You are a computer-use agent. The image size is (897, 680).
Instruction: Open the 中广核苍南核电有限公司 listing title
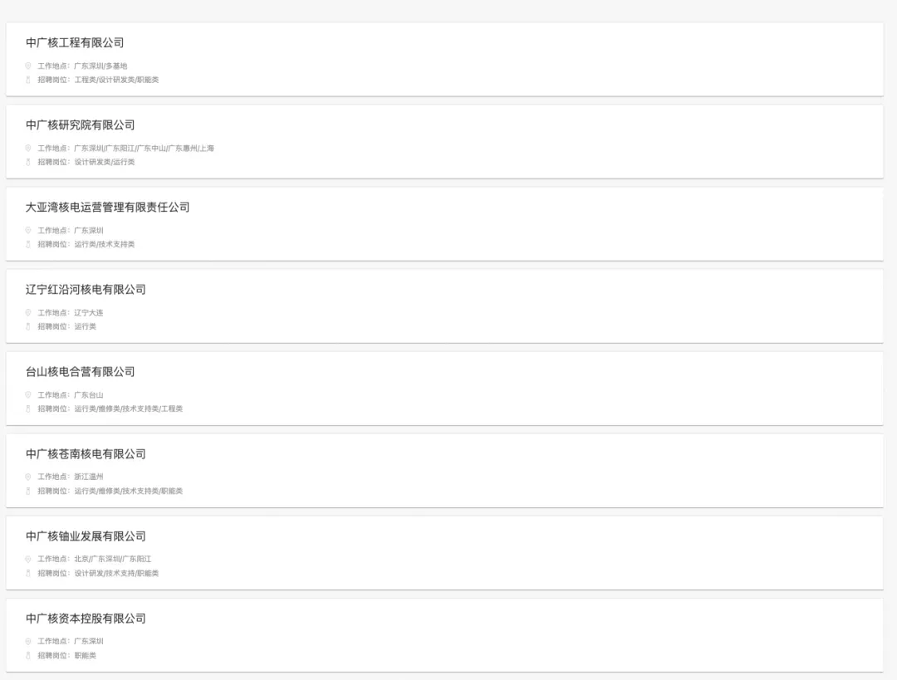tap(86, 453)
